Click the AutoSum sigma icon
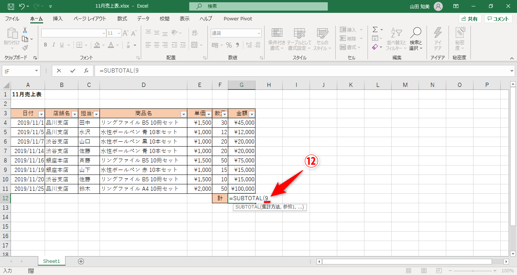 [375, 29]
